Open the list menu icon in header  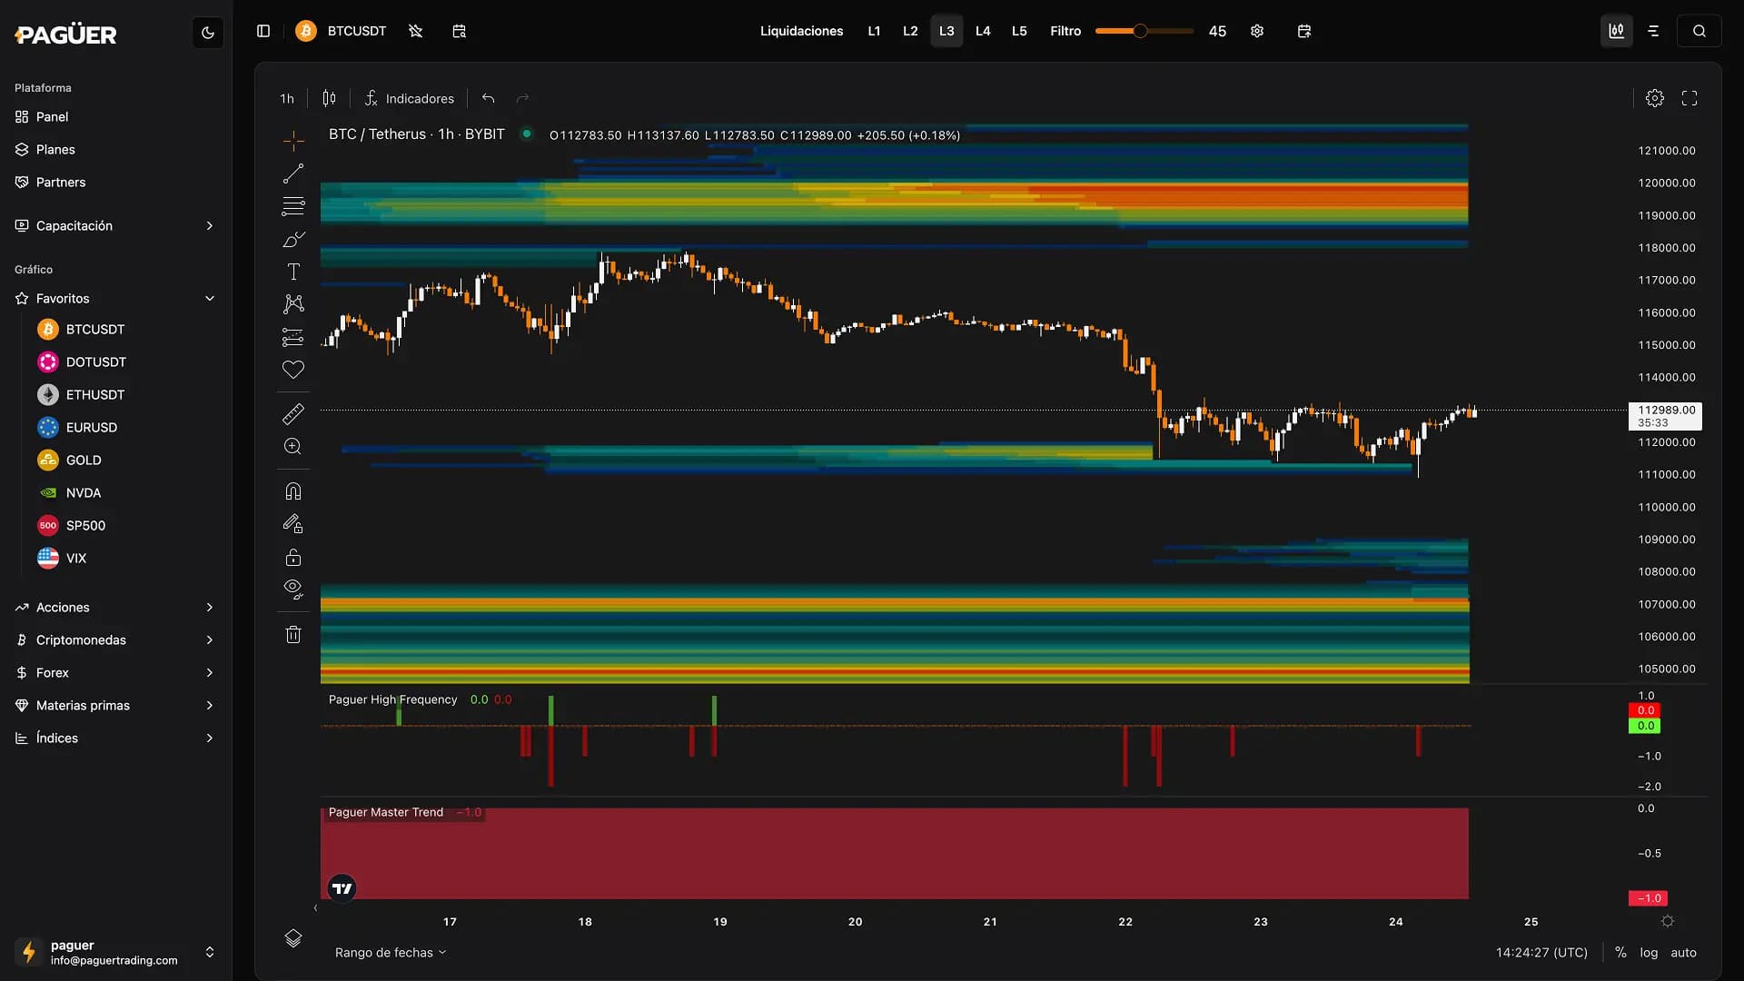click(x=1653, y=31)
